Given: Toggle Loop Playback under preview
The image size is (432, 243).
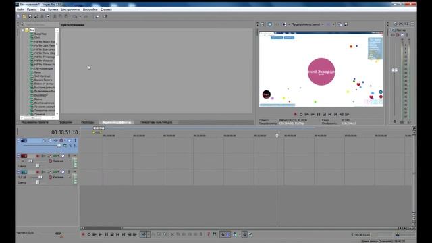Looking at the screenshot, I should [x=301, y=114].
